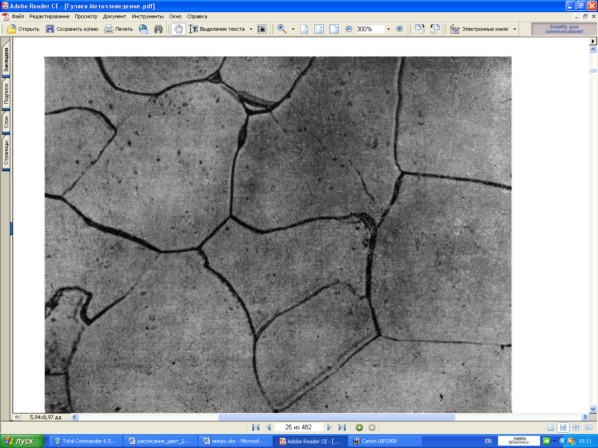Open the Окно menu
This screenshot has width=598, height=448.
[175, 16]
